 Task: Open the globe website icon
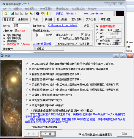tap(38, 13)
